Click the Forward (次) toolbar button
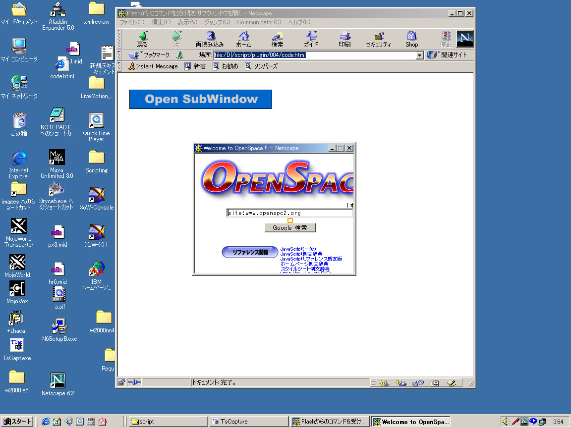Image resolution: width=571 pixels, height=428 pixels. [176, 39]
